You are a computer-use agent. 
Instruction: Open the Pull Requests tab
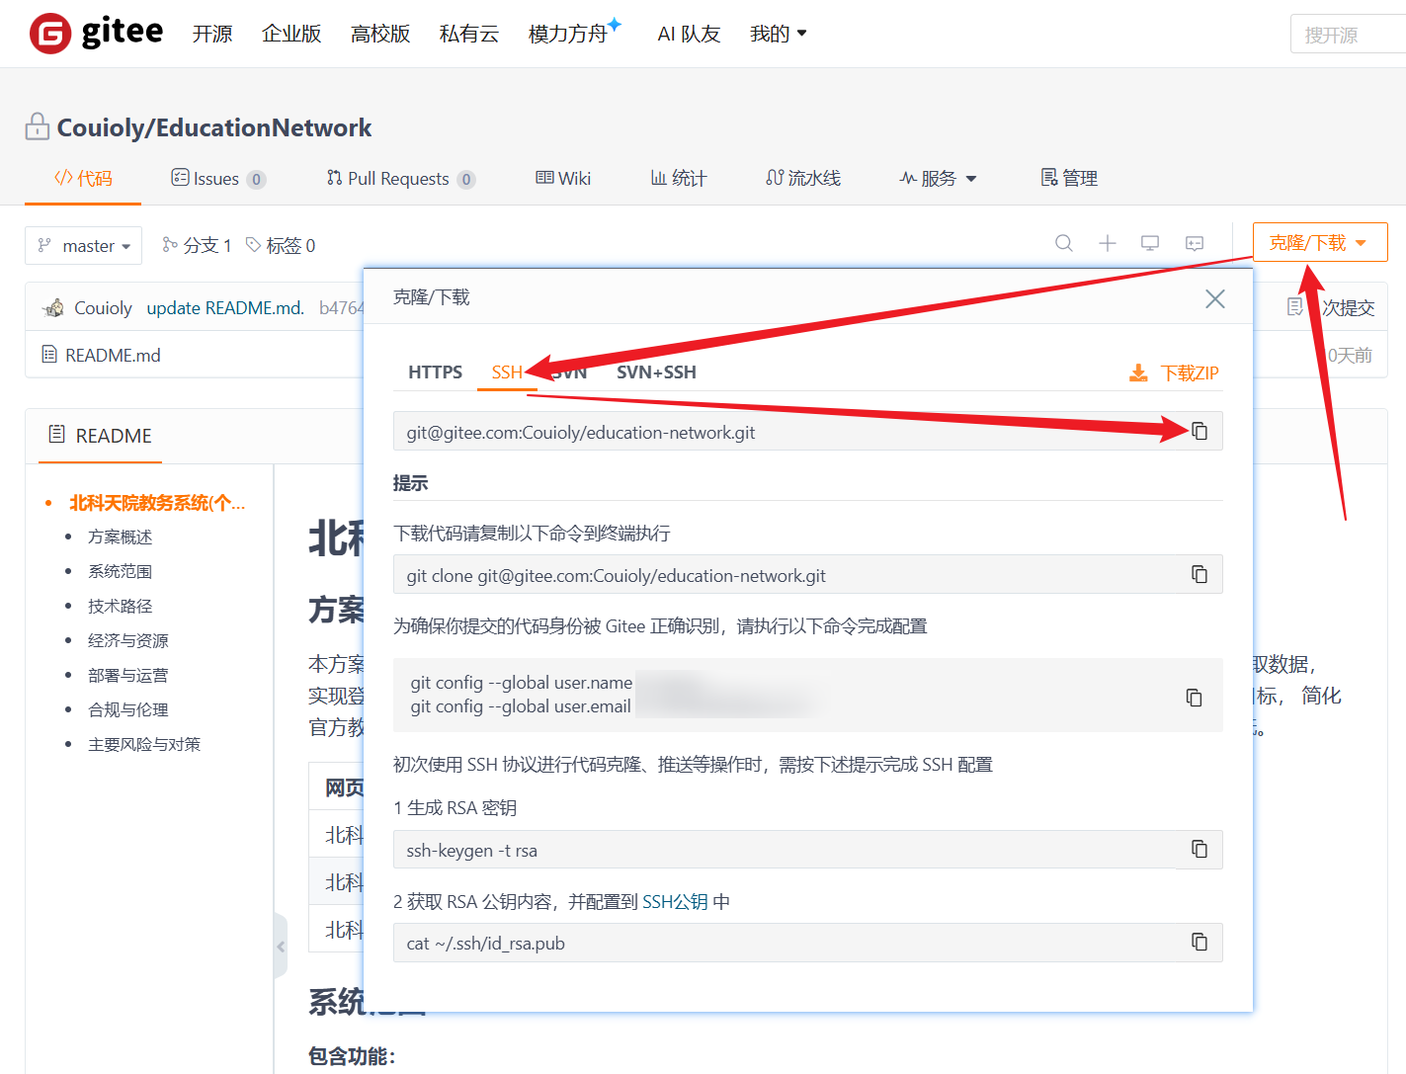(401, 178)
